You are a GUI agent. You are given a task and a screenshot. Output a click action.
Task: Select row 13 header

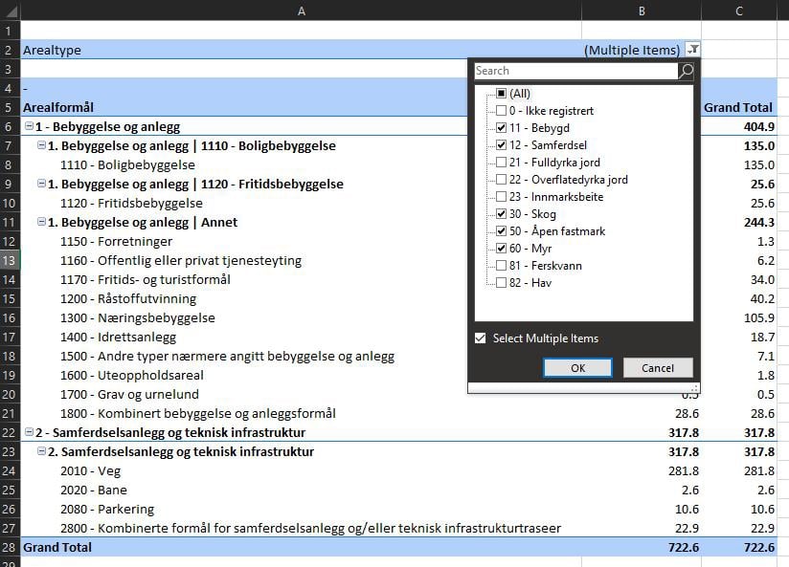click(10, 260)
